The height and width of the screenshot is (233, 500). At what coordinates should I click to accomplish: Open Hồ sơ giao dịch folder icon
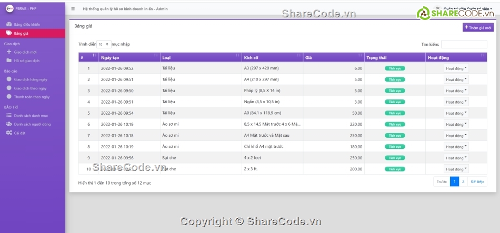coord(8,60)
